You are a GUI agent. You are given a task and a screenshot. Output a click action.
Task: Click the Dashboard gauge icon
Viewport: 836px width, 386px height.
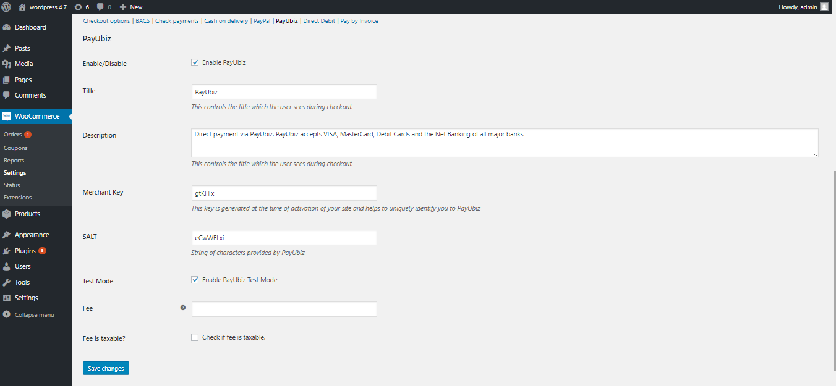6,27
